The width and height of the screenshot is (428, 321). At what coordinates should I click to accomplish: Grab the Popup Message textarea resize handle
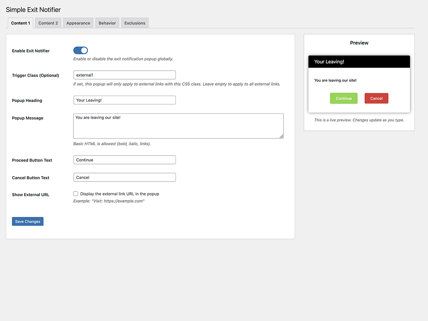[x=281, y=136]
